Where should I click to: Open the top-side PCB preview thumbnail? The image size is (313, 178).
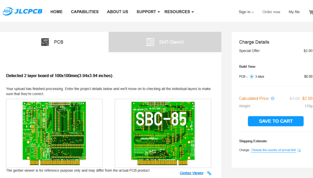pos(54,133)
